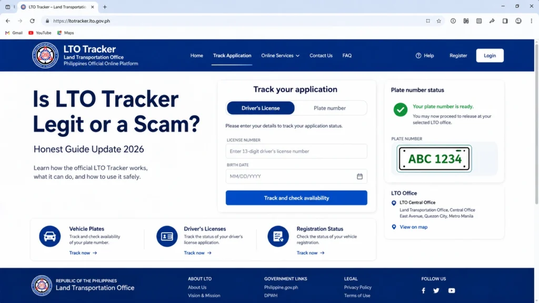The height and width of the screenshot is (303, 539).
Task: Click the Registration Status document icon
Action: [278, 236]
